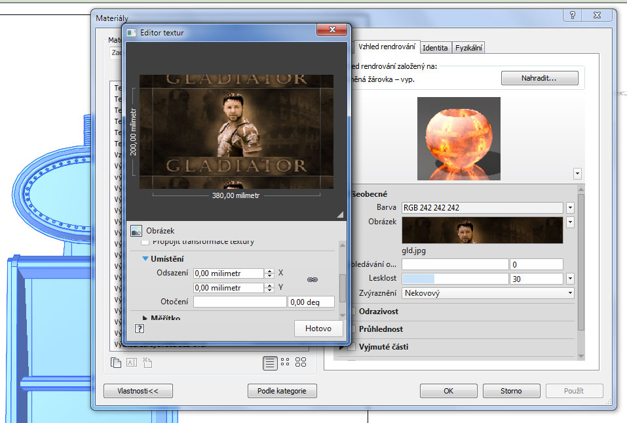The image size is (627, 423).
Task: Collapse the Umístění section
Action: 146,259
